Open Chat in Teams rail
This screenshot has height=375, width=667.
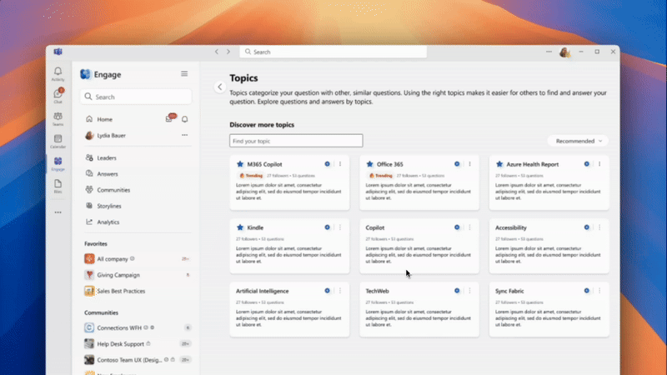58,96
